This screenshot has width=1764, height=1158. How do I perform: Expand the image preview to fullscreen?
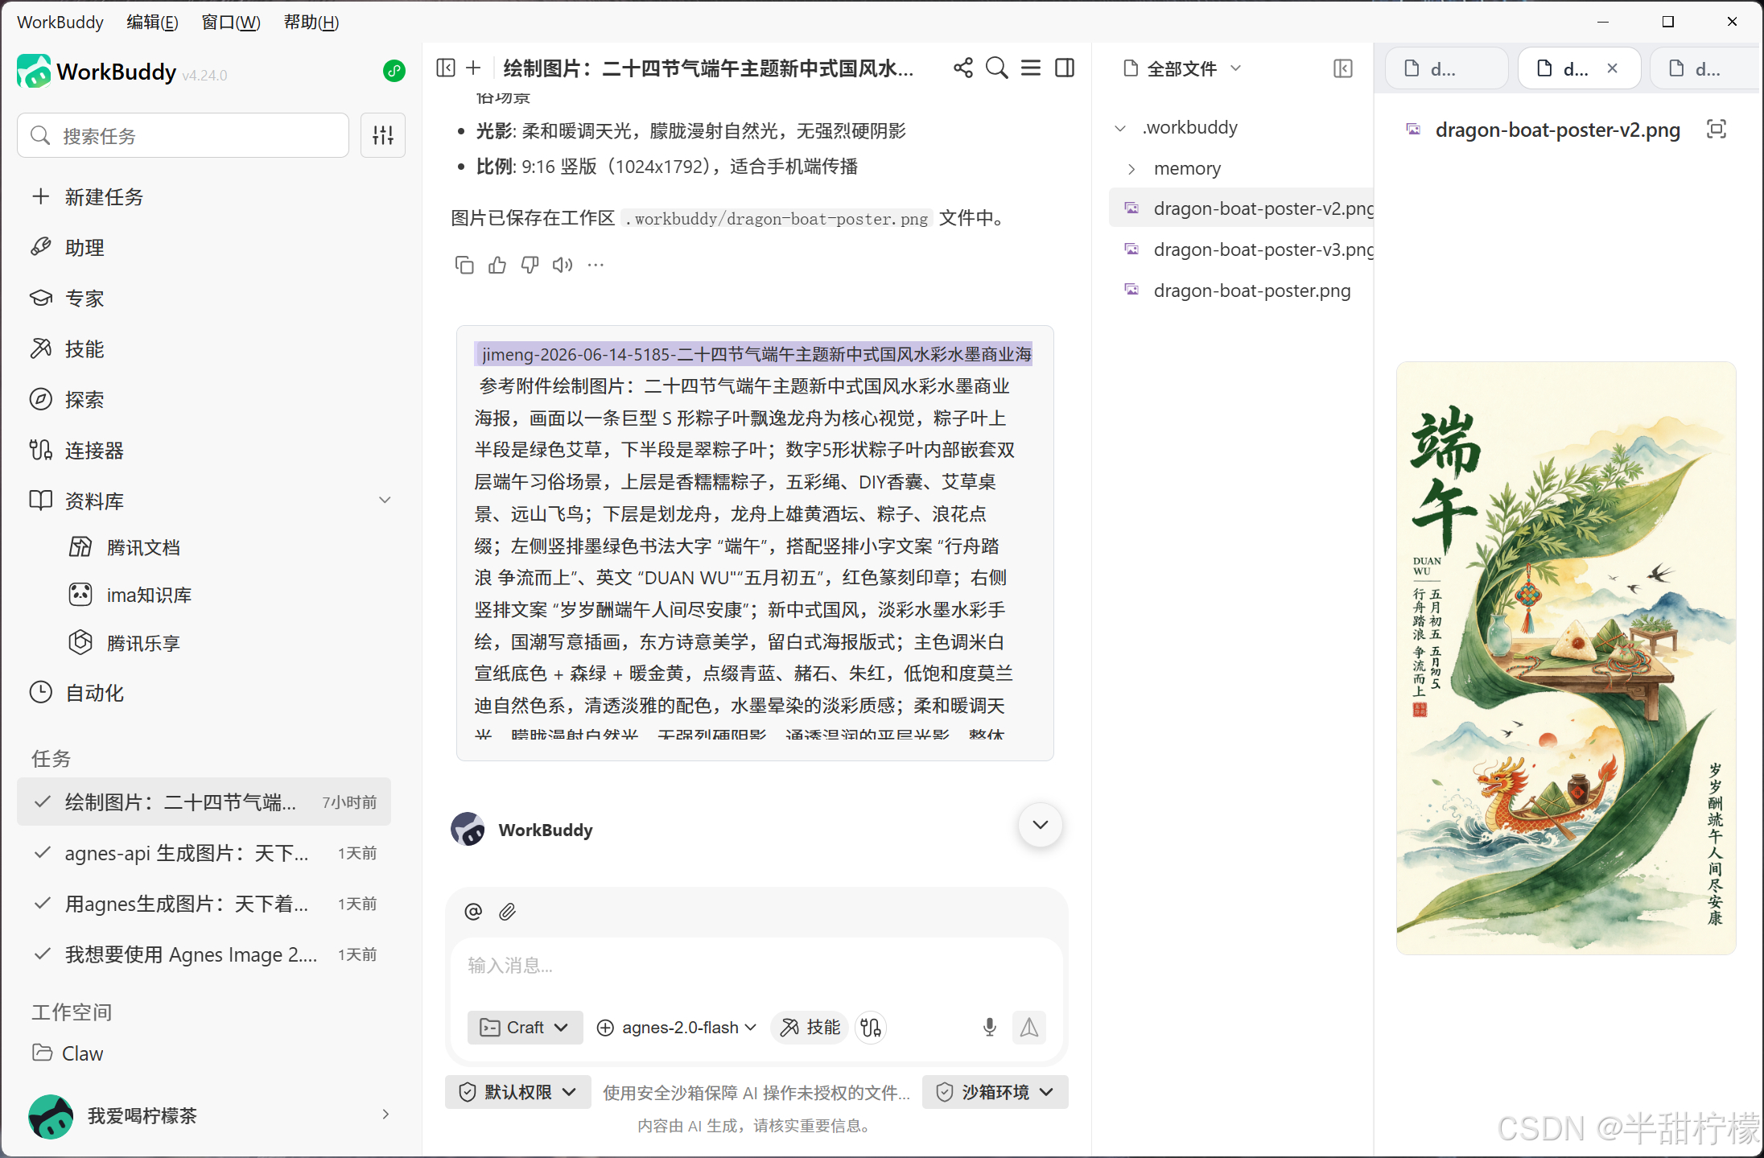tap(1717, 129)
